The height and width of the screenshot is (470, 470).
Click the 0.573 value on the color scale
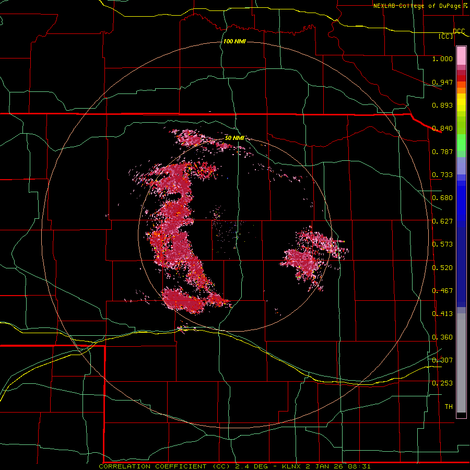click(x=442, y=244)
